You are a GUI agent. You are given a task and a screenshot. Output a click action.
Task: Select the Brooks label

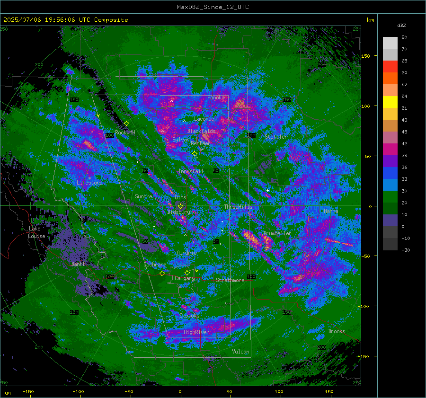coord(337,331)
